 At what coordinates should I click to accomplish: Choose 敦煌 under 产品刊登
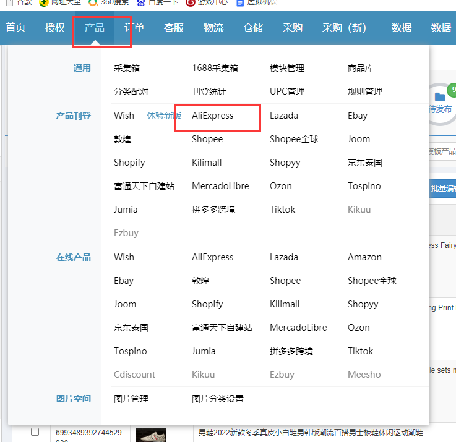coord(123,139)
